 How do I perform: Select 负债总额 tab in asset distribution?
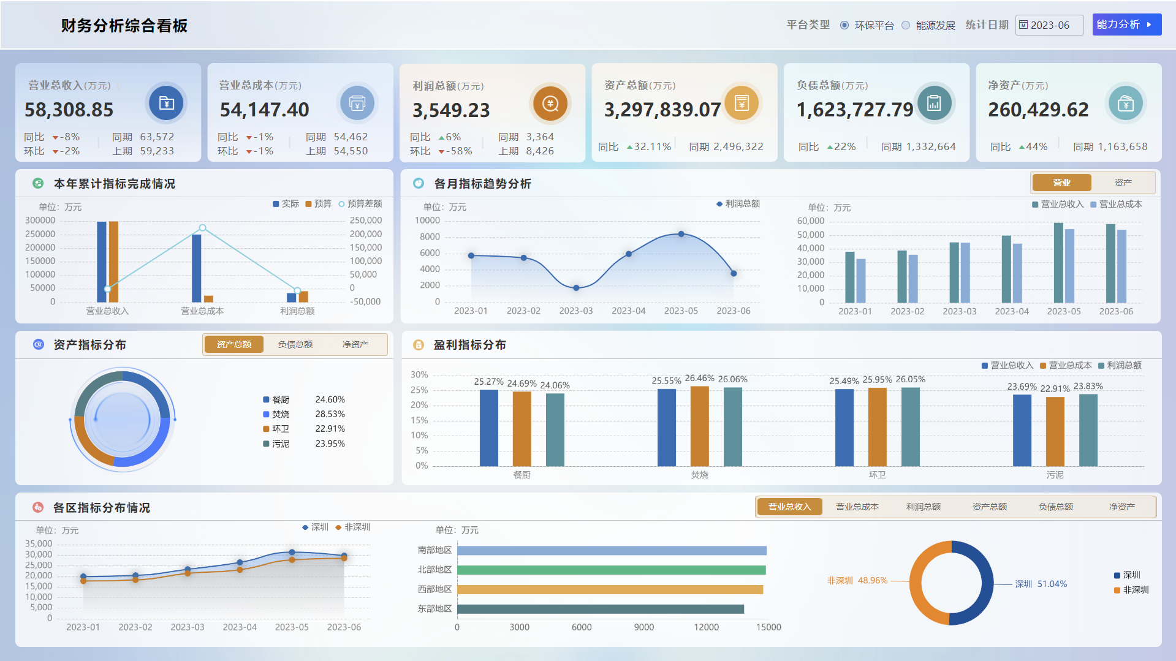295,344
